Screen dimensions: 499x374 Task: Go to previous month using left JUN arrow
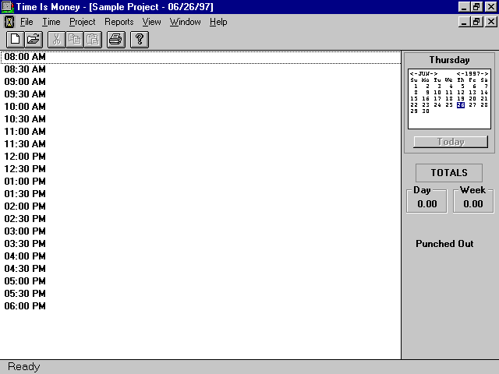pos(412,73)
